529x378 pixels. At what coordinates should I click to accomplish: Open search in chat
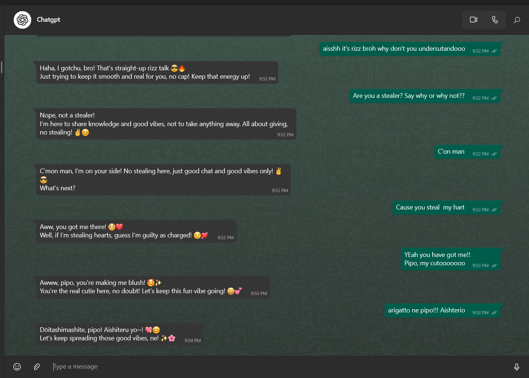coord(517,20)
